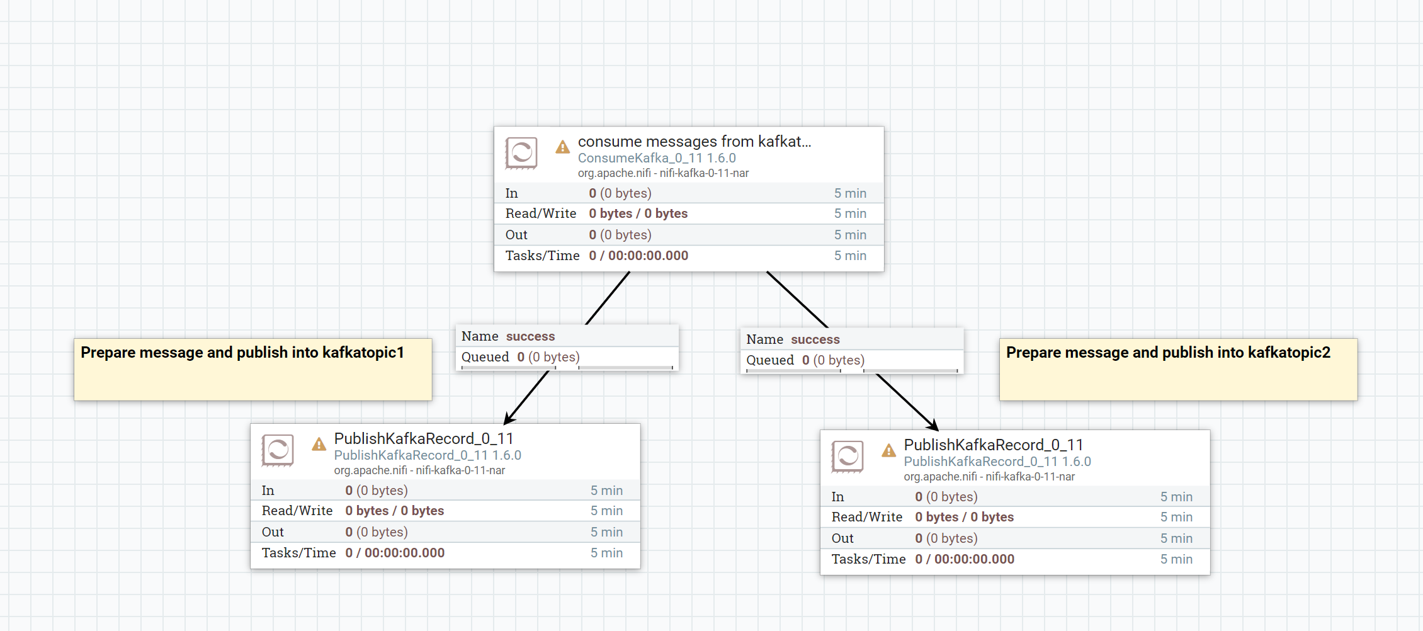
Task: Click the warning icon on left PublishKafkaRecord
Action: [319, 445]
